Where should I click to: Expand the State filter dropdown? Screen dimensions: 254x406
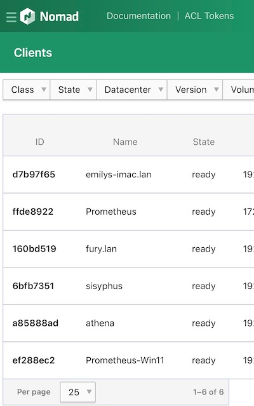point(73,90)
